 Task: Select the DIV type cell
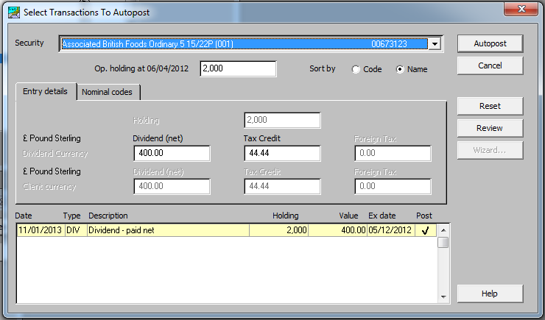tap(76, 230)
